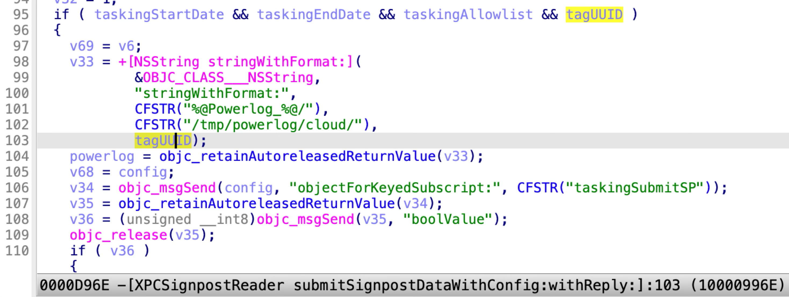Select v36 assigned on line 108
Viewport: 789px width, 297px height.
pyautogui.click(x=82, y=220)
